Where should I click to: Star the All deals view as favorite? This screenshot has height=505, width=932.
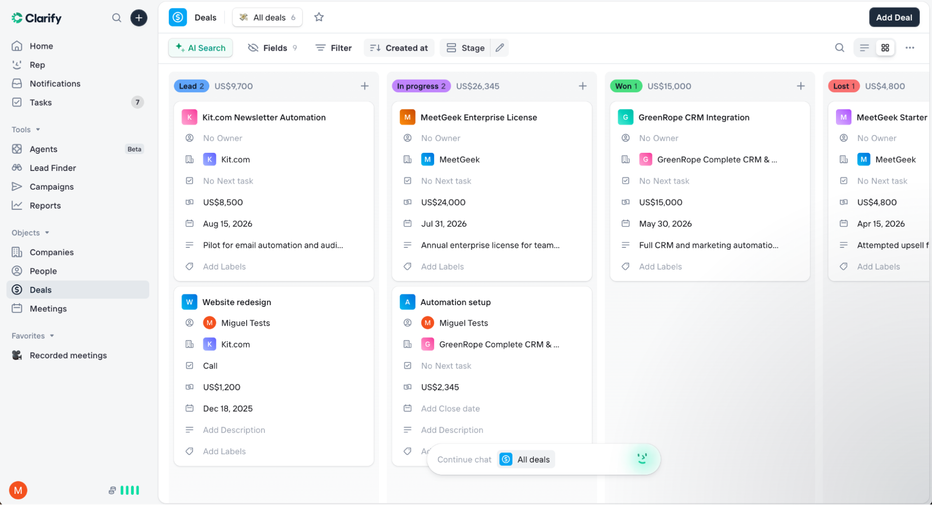319,17
